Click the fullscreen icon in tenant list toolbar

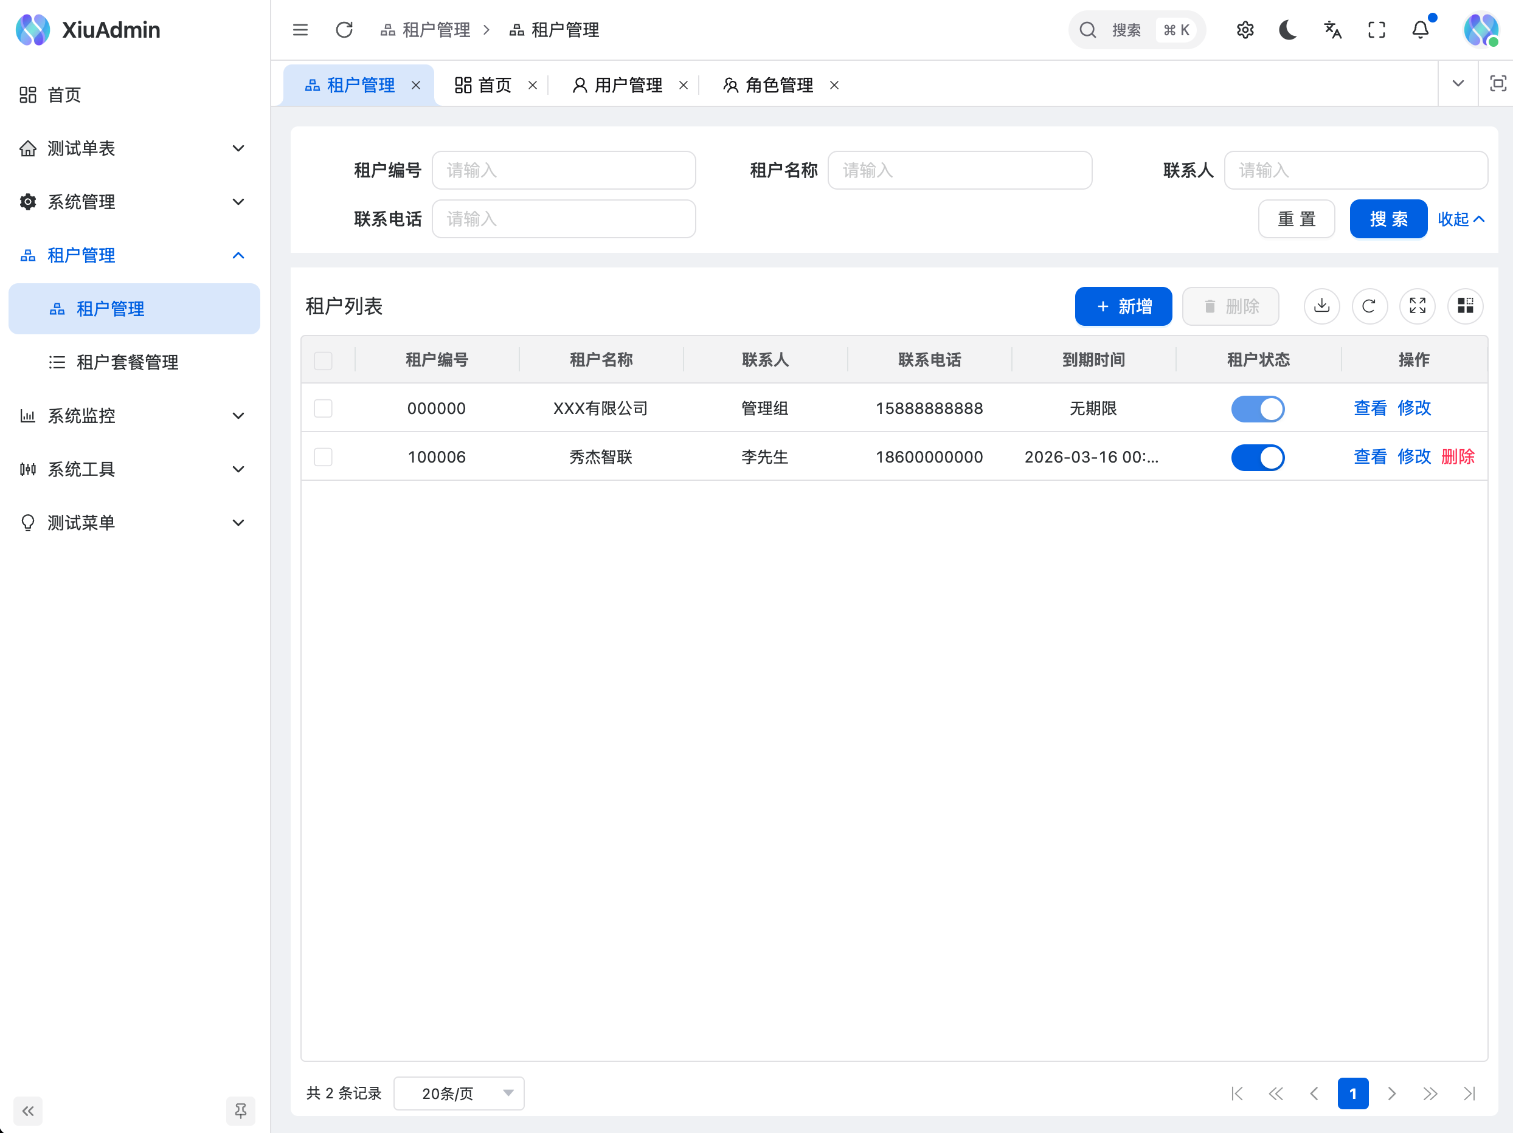[1418, 306]
